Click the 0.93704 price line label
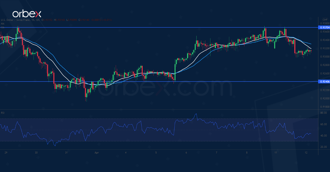This screenshot has height=172, width=330. tap(323, 27)
